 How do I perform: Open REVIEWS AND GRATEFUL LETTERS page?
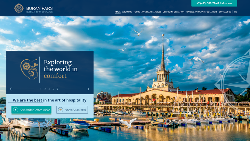click(201, 12)
